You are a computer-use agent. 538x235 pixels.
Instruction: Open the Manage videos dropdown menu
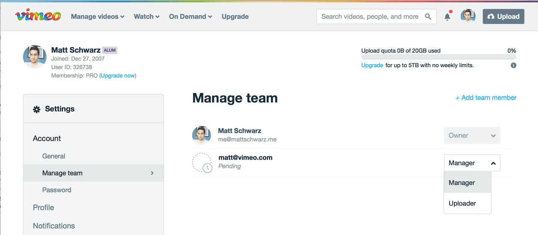98,16
